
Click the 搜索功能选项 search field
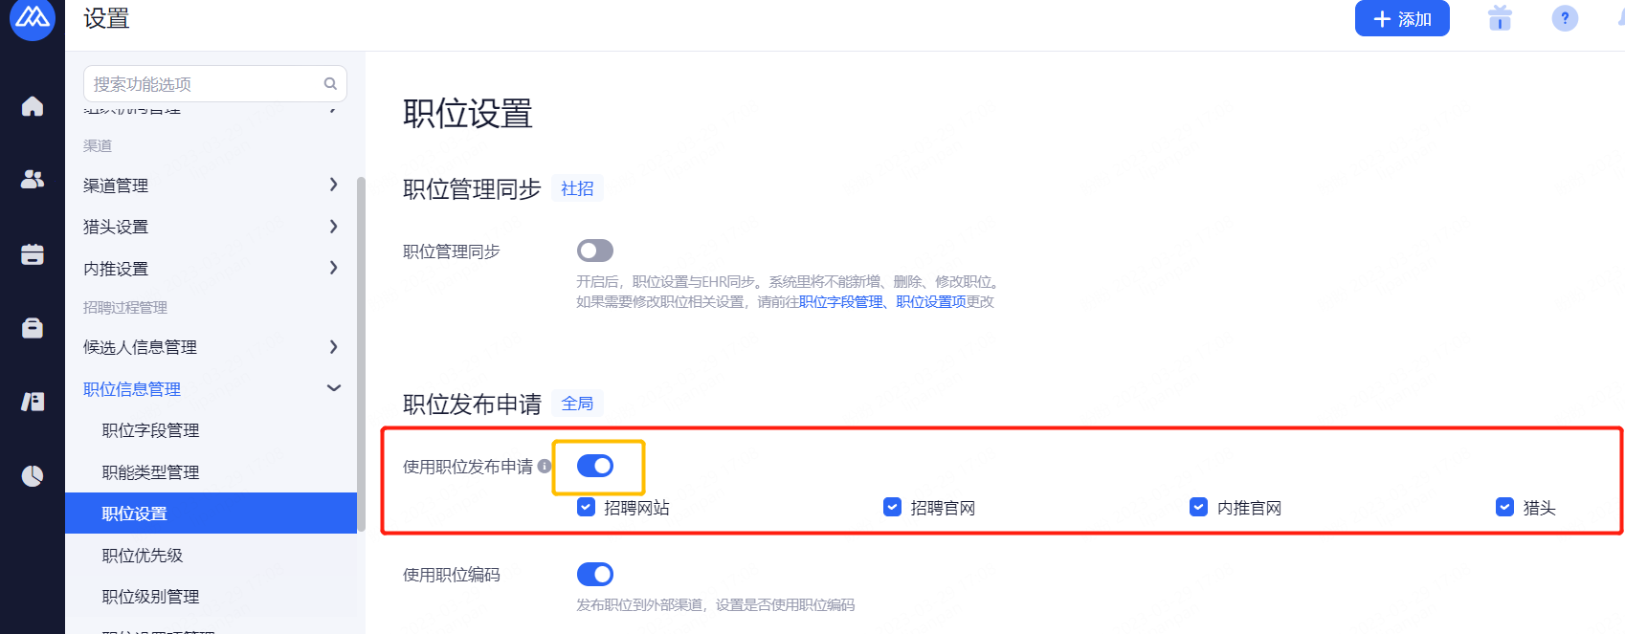(x=215, y=83)
